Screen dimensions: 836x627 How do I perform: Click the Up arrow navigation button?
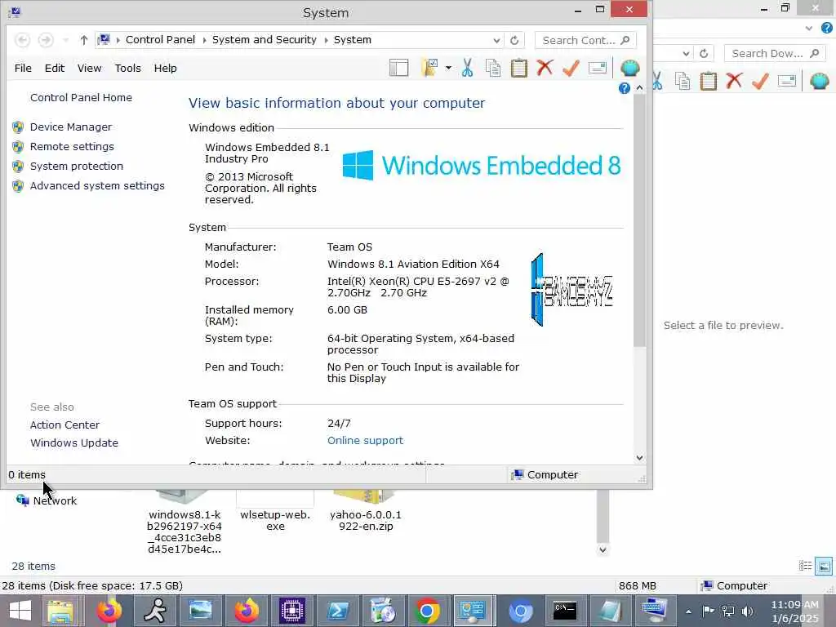[84, 40]
